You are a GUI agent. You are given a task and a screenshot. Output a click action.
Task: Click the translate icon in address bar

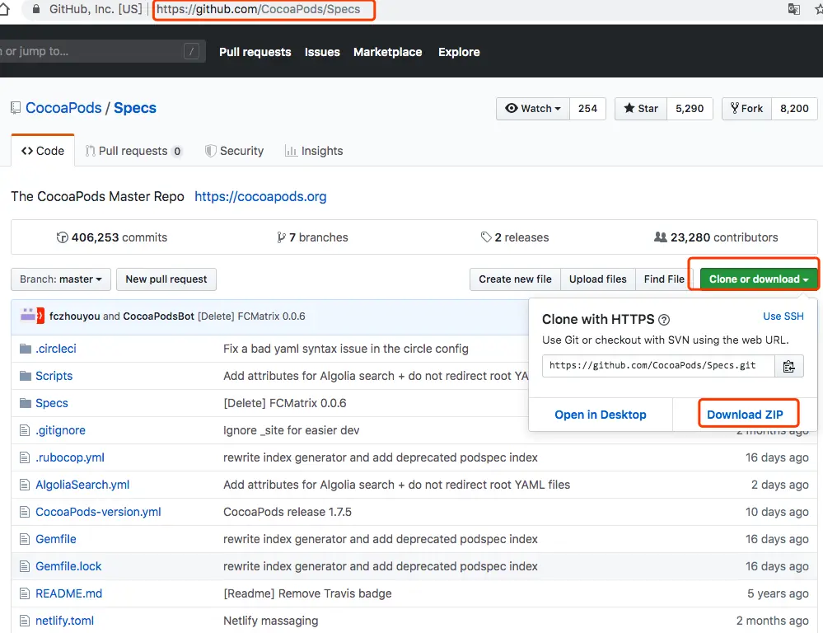[793, 9]
